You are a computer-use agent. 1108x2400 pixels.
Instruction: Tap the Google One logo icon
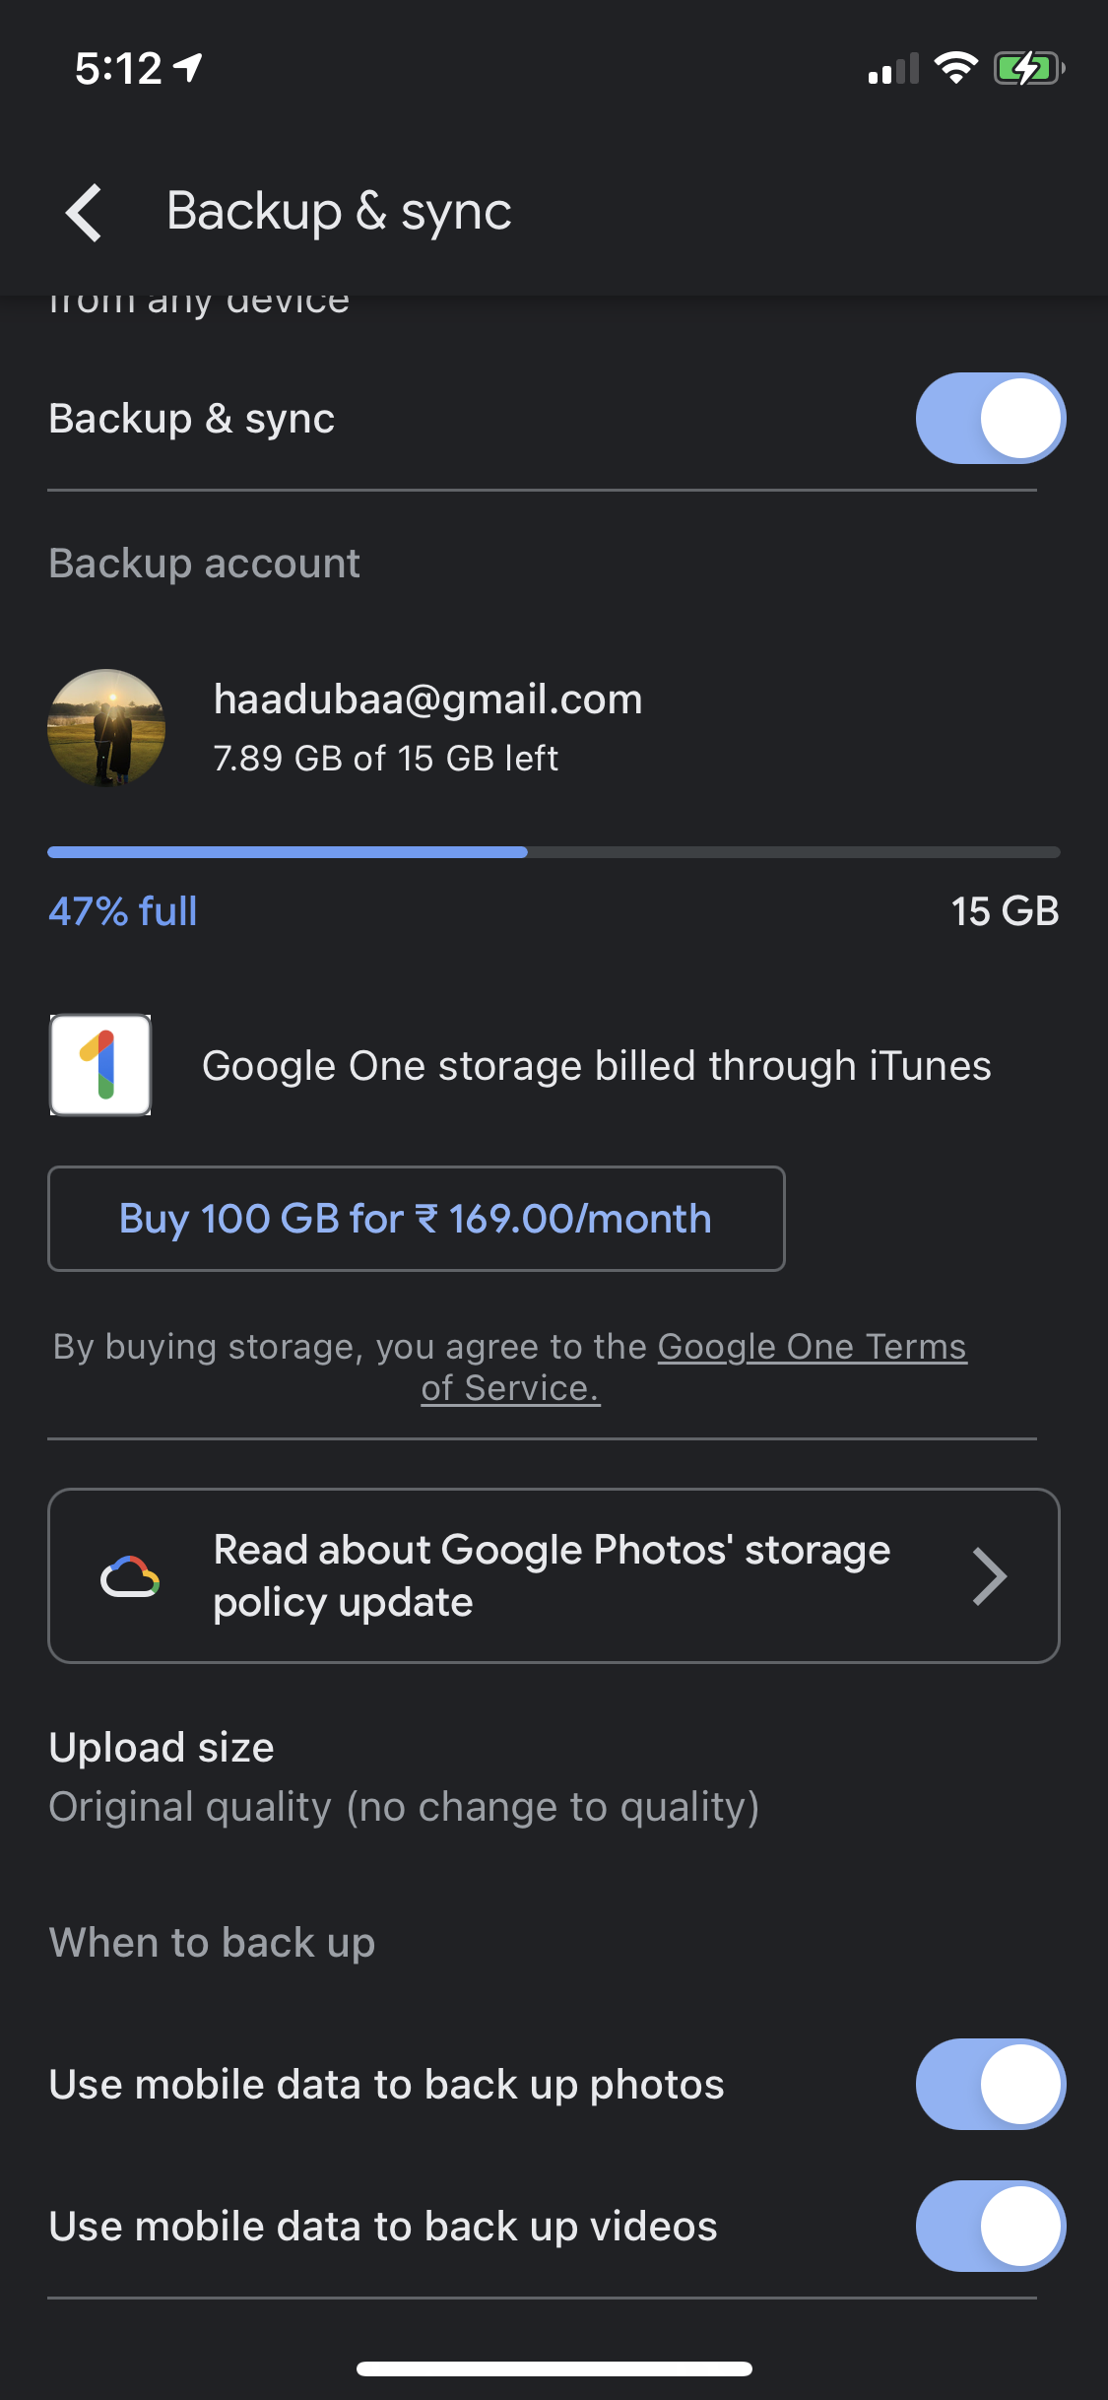click(100, 1065)
